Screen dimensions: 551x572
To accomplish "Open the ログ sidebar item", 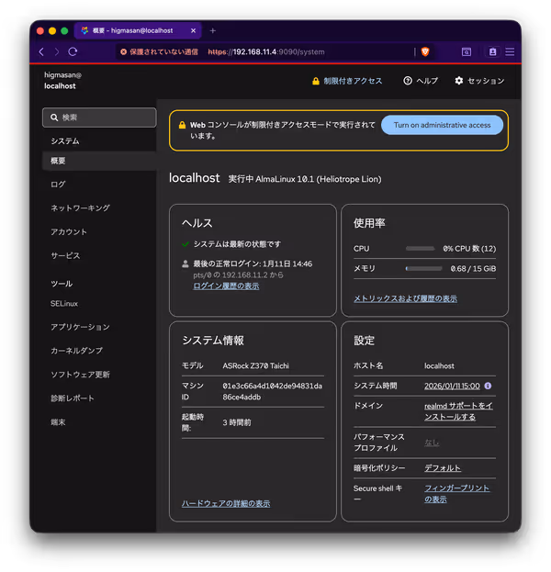I will pos(58,185).
